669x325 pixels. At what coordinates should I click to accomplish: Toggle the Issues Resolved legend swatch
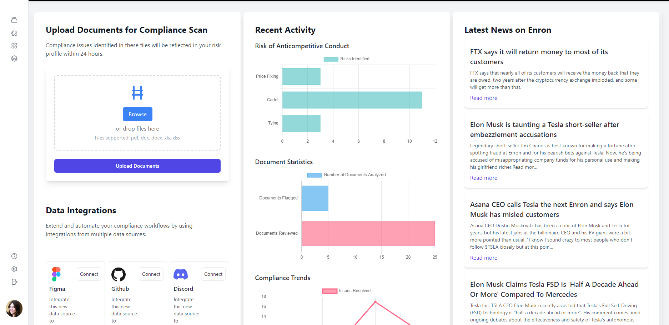pos(330,291)
